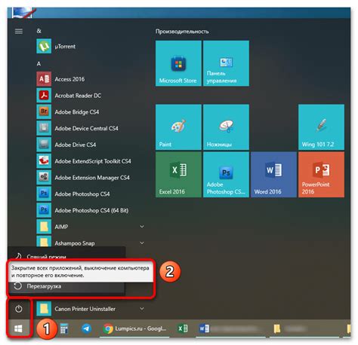
Task: Open the PowerPoint 2016 tile
Action: [321, 175]
